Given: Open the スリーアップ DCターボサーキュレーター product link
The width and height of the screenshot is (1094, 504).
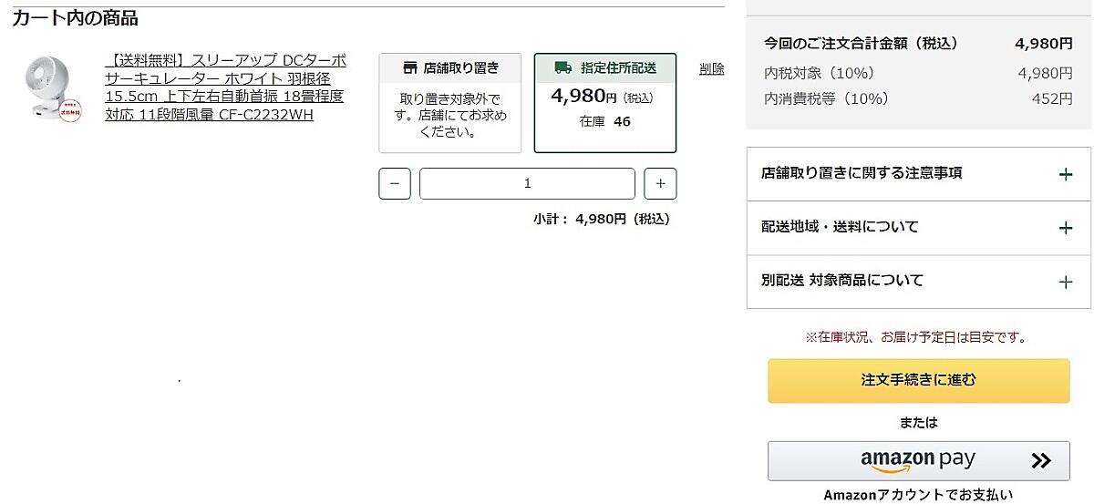Looking at the screenshot, I should [225, 87].
